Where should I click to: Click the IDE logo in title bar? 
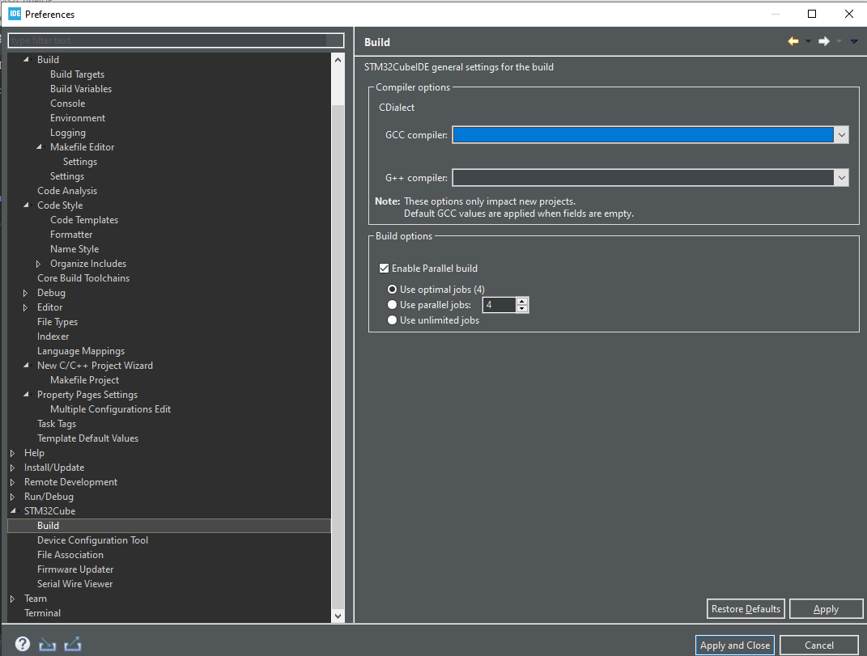pos(15,14)
